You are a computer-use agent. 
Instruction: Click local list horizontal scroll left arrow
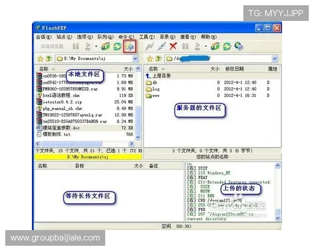click(38, 143)
